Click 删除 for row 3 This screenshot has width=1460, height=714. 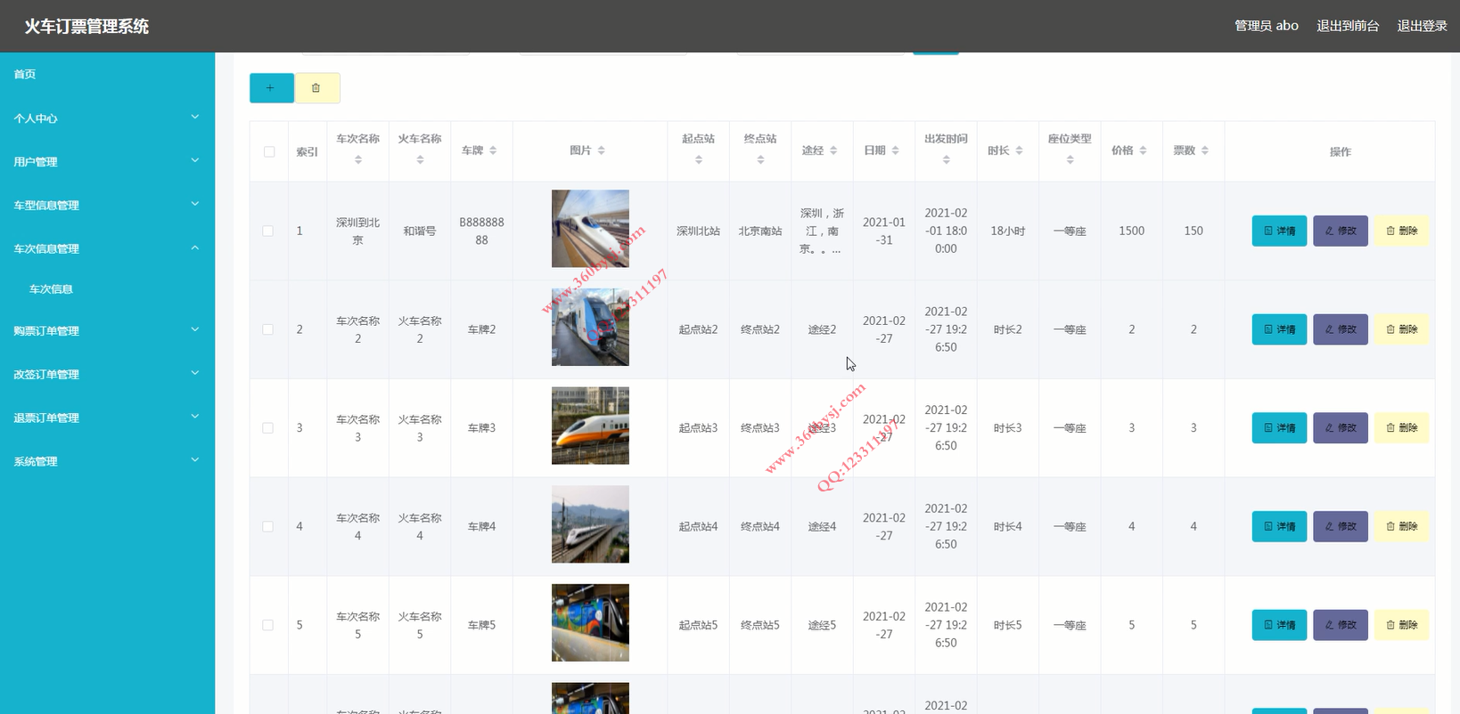tap(1401, 428)
